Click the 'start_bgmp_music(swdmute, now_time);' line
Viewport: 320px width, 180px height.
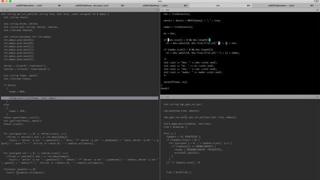click(x=188, y=123)
